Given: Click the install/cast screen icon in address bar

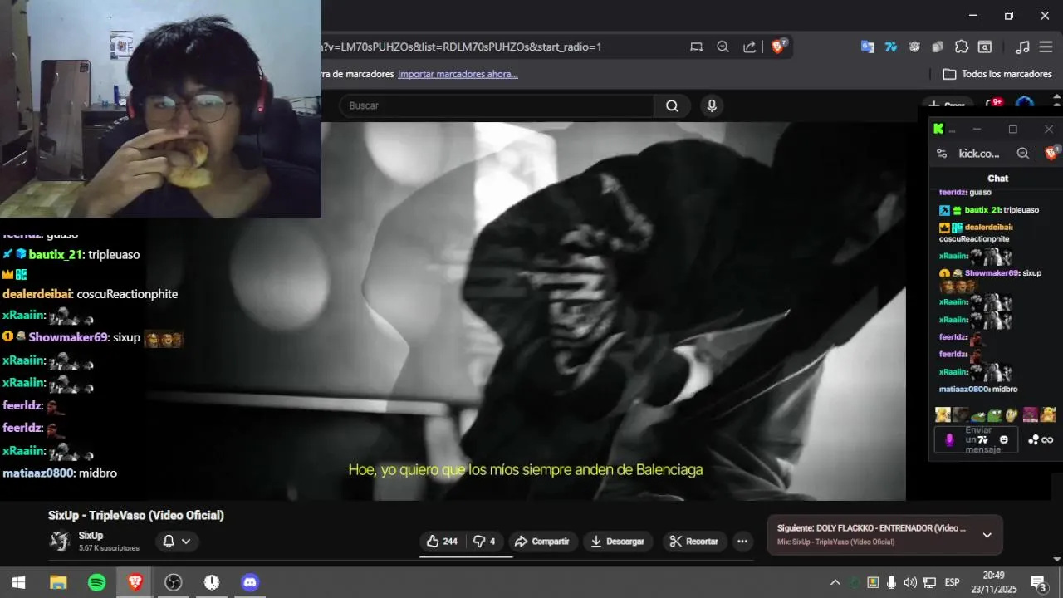Looking at the screenshot, I should (697, 47).
